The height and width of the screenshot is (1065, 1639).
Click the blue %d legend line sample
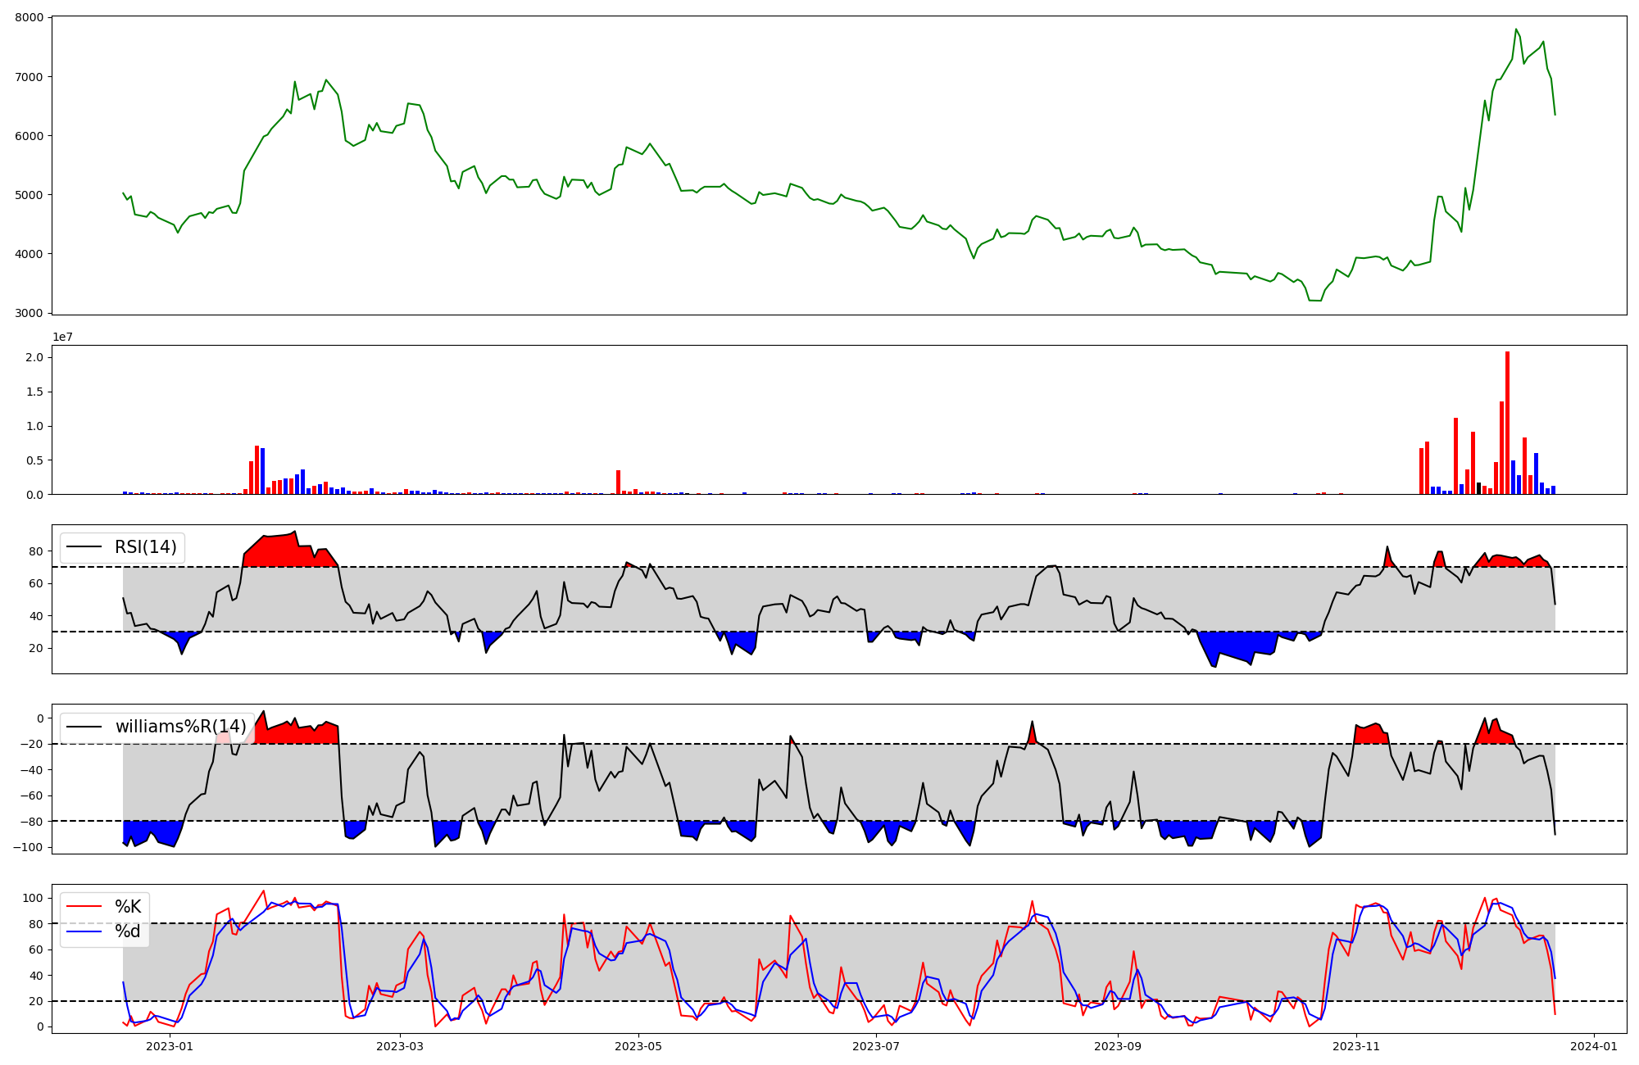point(84,931)
